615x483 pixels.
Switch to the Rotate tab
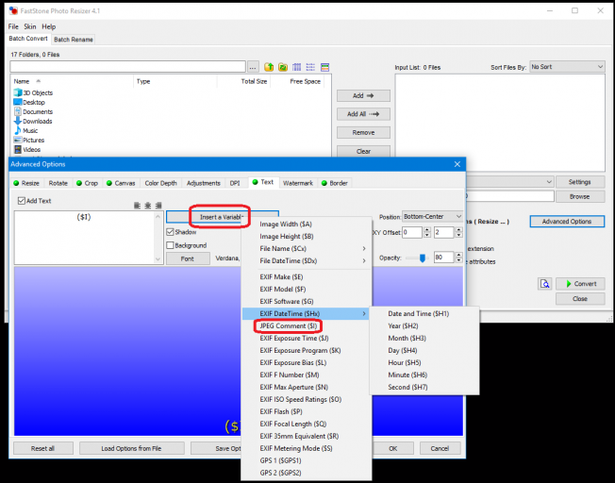[58, 183]
